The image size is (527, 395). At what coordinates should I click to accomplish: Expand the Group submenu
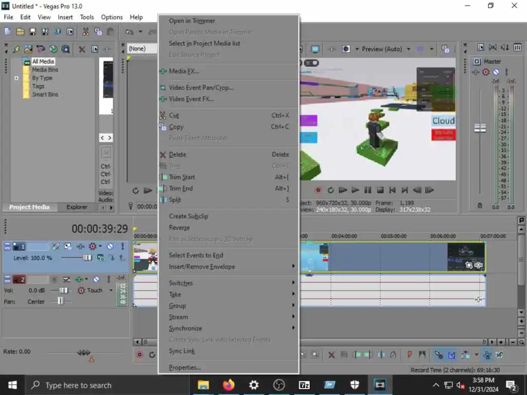coord(229,306)
